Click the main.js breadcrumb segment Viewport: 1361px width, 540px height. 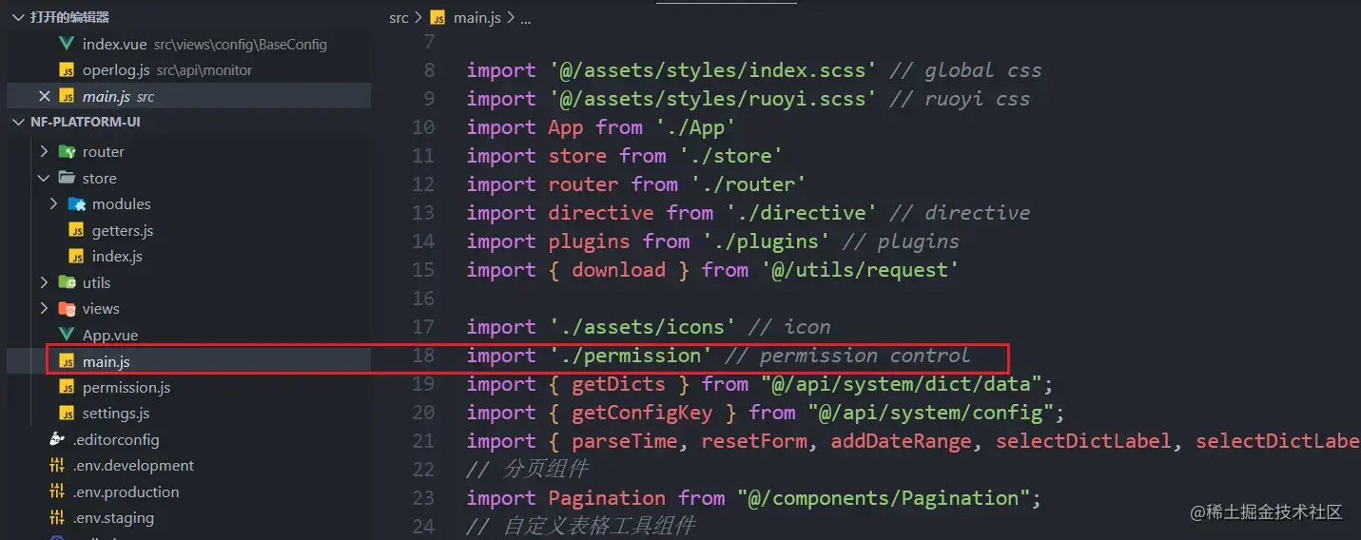click(x=476, y=18)
